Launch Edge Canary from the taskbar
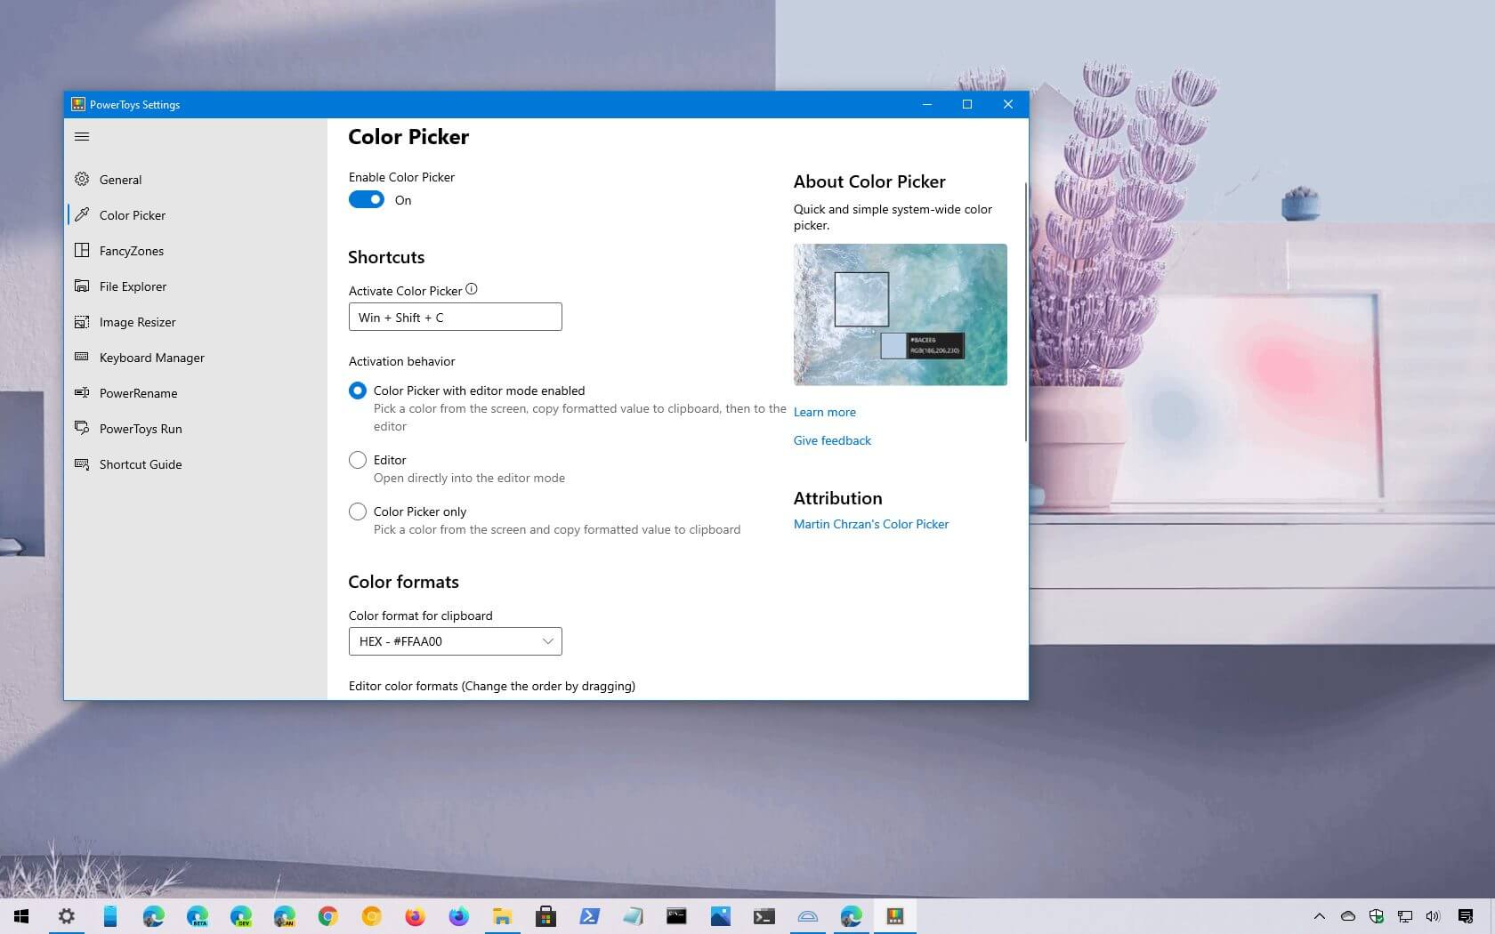 pos(284,916)
